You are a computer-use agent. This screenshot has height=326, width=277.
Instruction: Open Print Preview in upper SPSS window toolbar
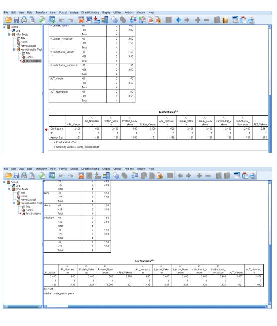point(32,20)
